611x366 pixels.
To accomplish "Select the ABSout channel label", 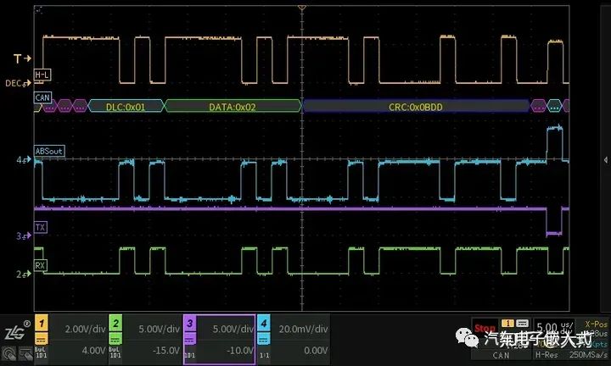I will tap(49, 151).
